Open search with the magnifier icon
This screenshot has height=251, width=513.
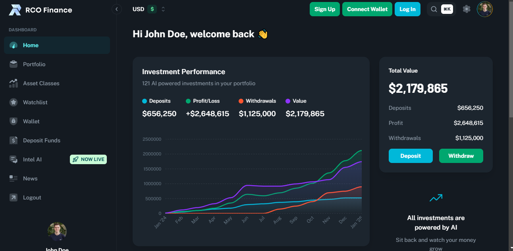click(x=434, y=9)
